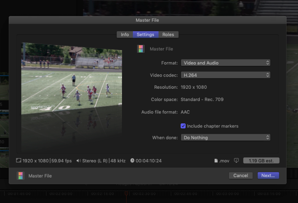Switch to the Info tab
Screen dimensions: 298x203
[x=125, y=35]
